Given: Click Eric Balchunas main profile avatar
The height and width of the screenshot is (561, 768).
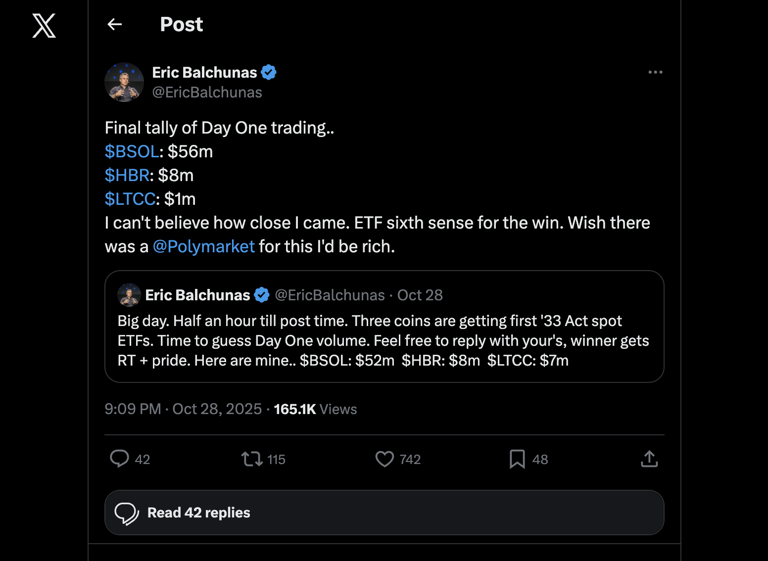Looking at the screenshot, I should click(124, 82).
